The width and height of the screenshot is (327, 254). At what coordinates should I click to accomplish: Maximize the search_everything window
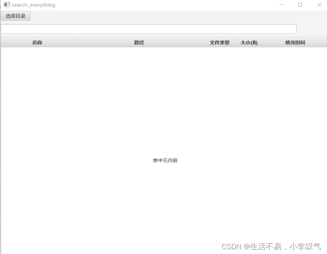coord(300,5)
